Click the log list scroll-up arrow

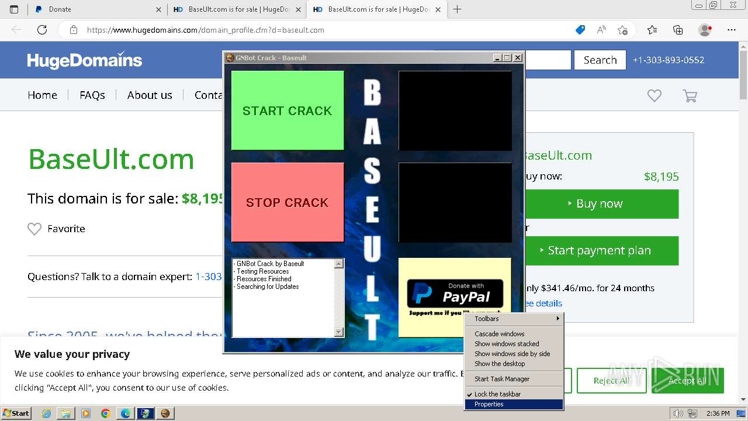(x=339, y=264)
